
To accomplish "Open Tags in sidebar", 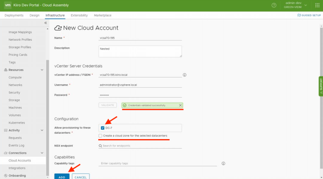I will [12, 62].
